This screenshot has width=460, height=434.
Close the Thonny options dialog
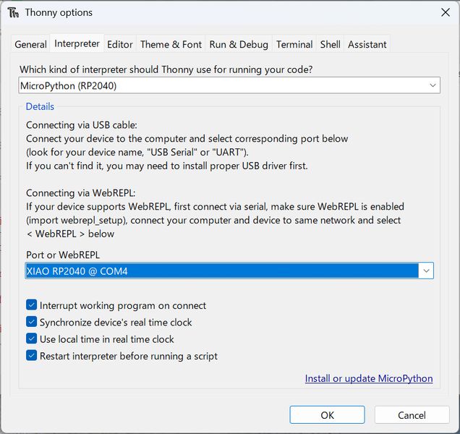[x=446, y=12]
